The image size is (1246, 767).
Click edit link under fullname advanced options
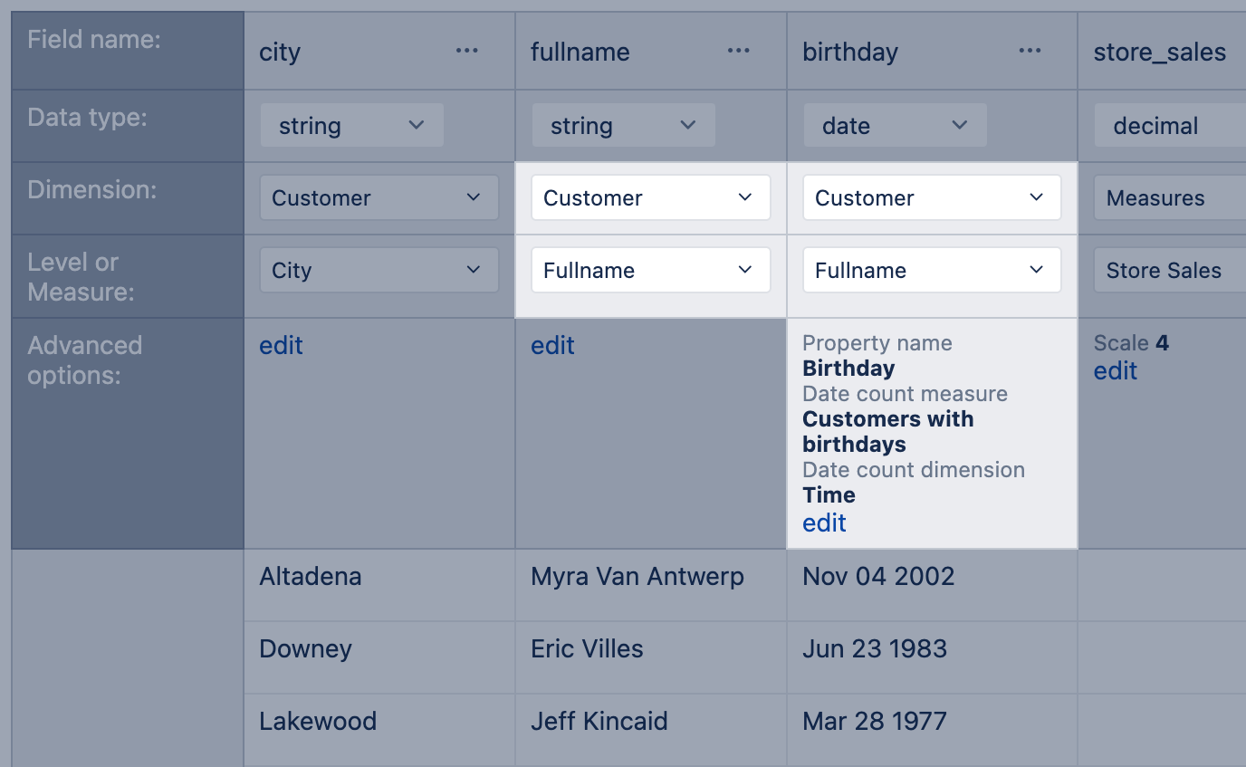(552, 345)
